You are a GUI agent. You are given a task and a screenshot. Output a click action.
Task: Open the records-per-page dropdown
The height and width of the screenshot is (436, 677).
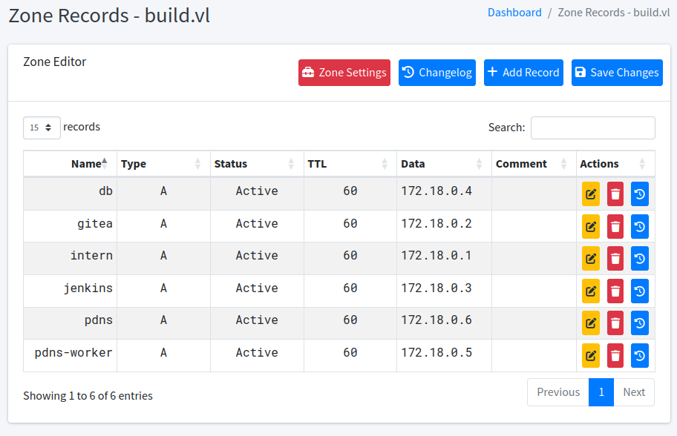[x=42, y=128]
